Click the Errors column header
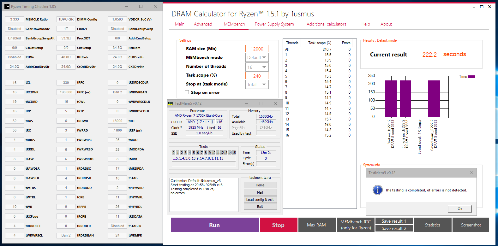The width and height of the screenshot is (498, 246). click(346, 43)
